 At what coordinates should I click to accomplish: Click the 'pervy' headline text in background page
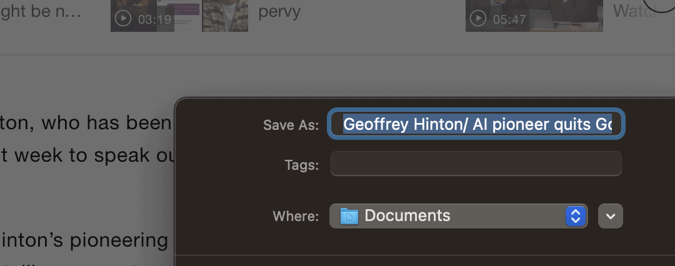click(279, 12)
